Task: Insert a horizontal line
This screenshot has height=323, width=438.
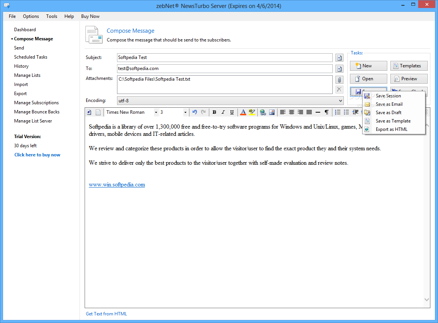Action: pos(318,112)
